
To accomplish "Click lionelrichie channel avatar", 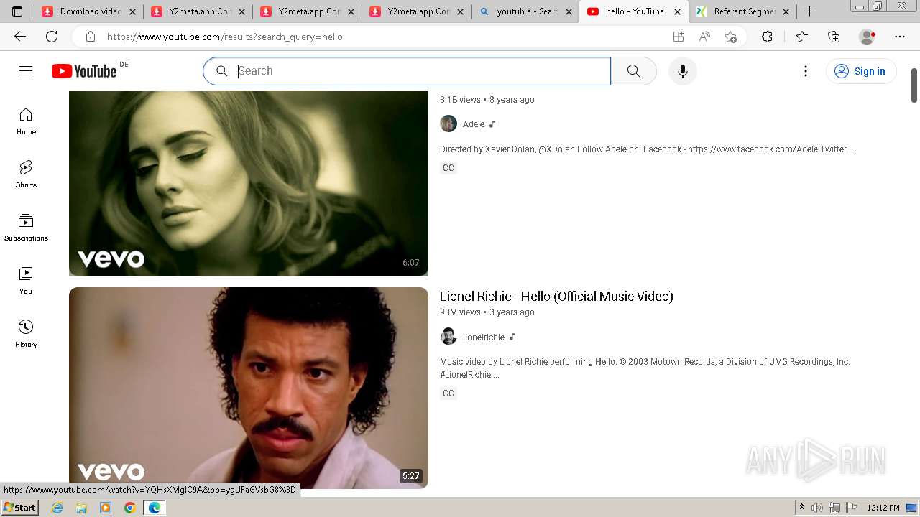I will pyautogui.click(x=448, y=336).
